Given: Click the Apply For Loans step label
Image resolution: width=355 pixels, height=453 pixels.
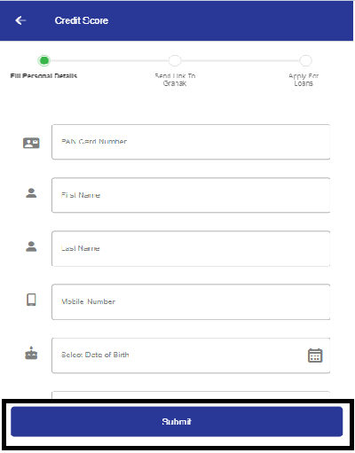Looking at the screenshot, I should 304,80.
